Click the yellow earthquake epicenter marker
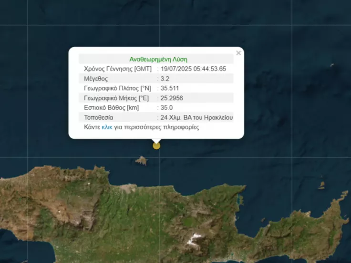This screenshot has width=351, height=263. (x=156, y=145)
